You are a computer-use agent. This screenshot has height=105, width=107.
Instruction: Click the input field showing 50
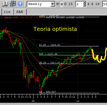tap(105, 4)
